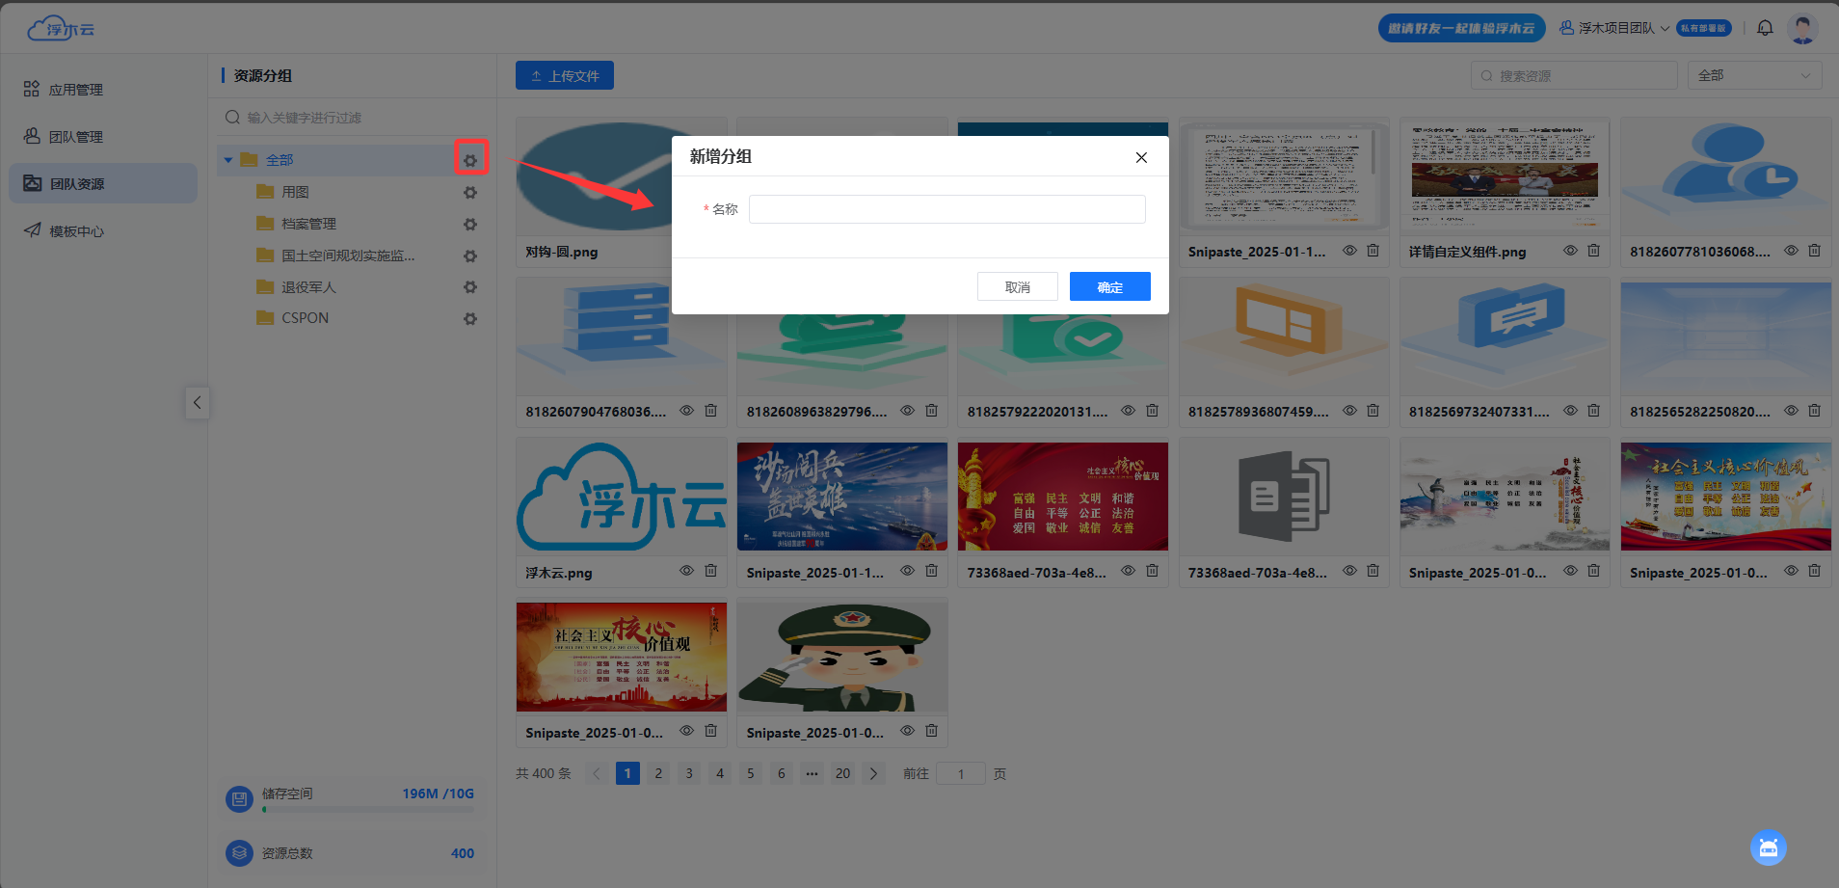Collapse the 全部 folder tree arrow
The width and height of the screenshot is (1839, 888).
tap(228, 160)
